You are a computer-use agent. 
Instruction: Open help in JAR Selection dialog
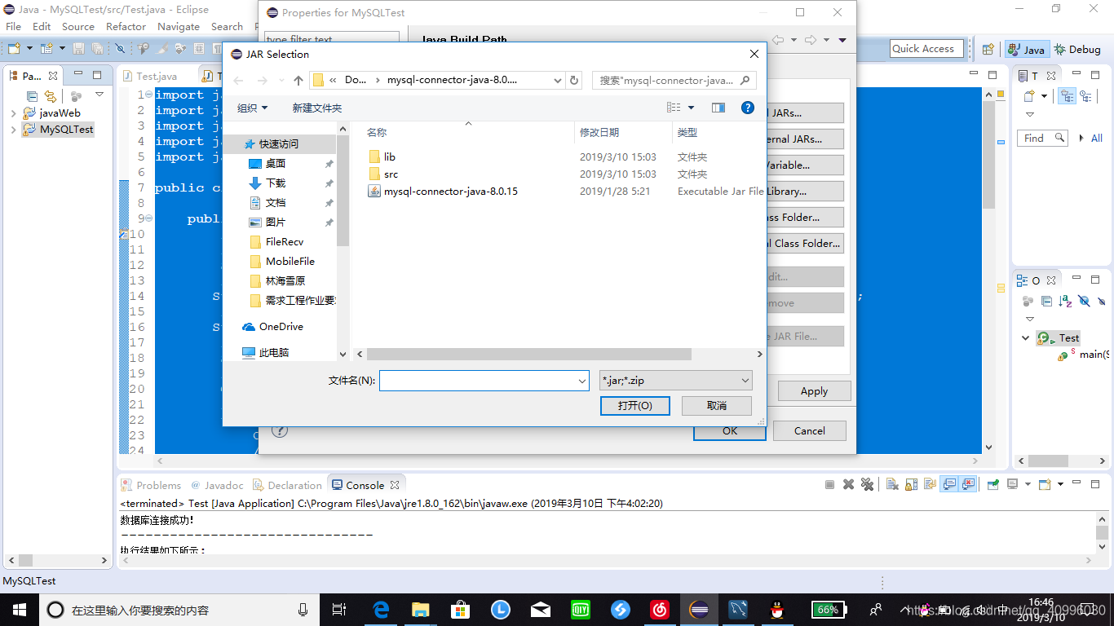coord(747,108)
